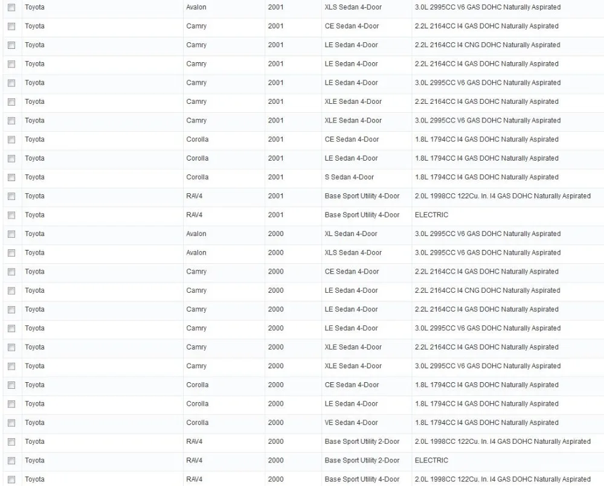
Task: Click '1.8L 1794CC I4 GAS' in 2001 Corolla S row
Action: 486,177
